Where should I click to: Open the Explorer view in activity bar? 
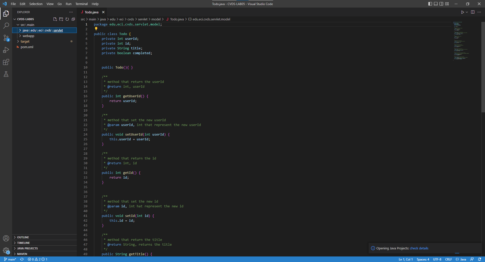[x=6, y=13]
